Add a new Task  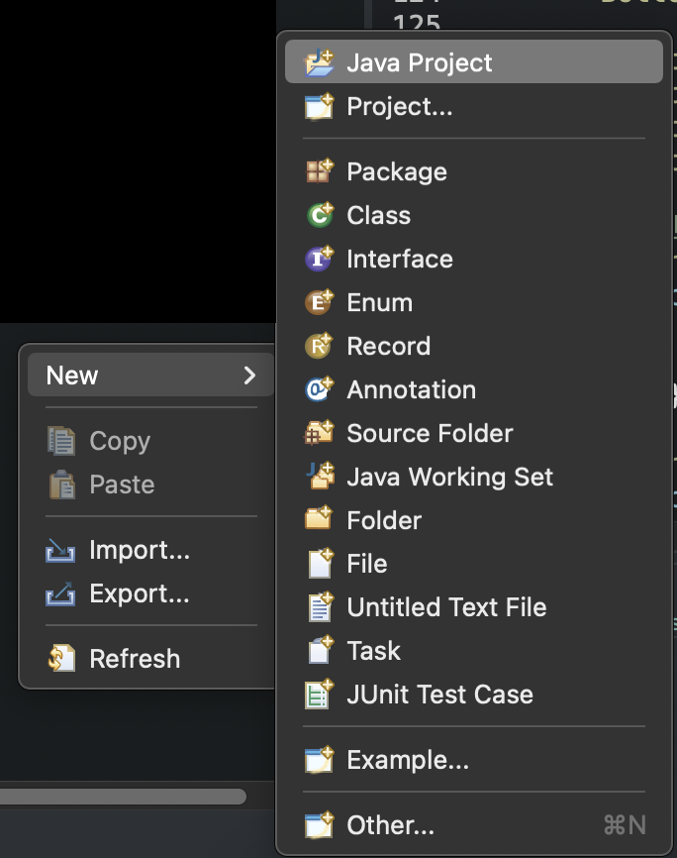click(x=474, y=651)
